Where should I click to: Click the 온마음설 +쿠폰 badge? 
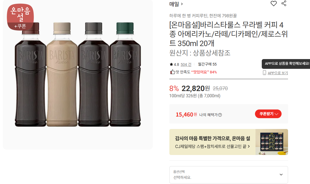pos(20,17)
